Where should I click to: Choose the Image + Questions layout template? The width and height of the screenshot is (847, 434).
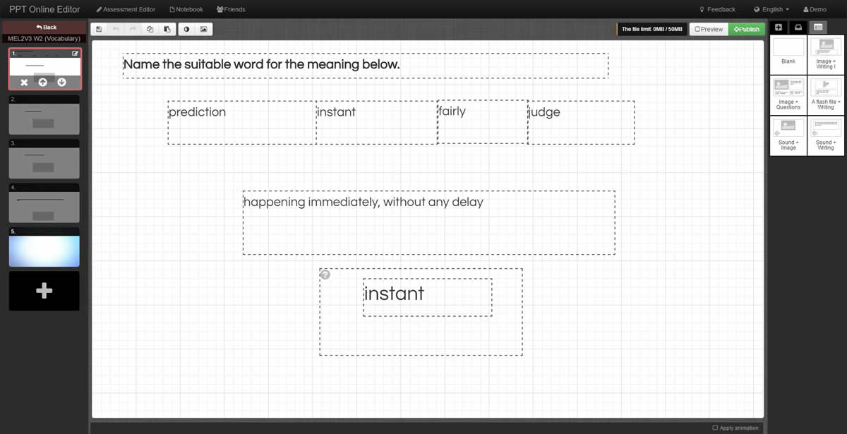[788, 95]
